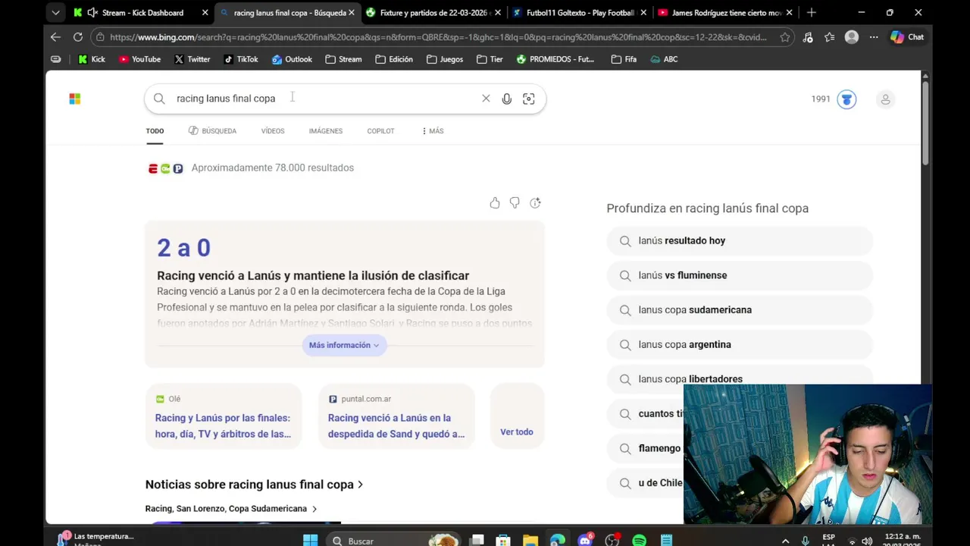Open Outlook bookmark
This screenshot has width=970, height=546.
(292, 59)
